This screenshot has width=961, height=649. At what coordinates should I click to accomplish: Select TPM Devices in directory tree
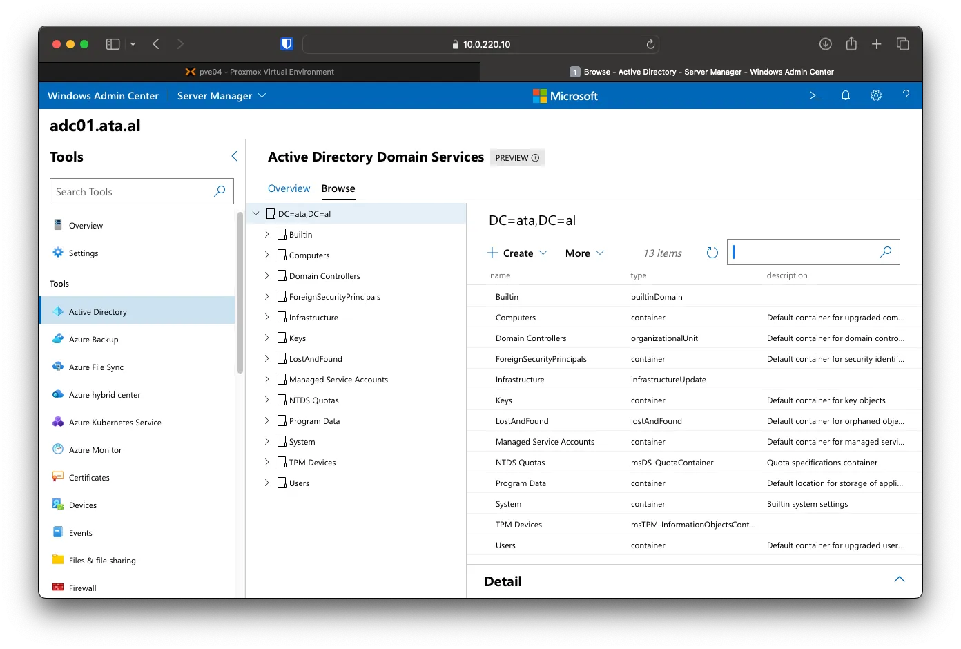click(312, 463)
